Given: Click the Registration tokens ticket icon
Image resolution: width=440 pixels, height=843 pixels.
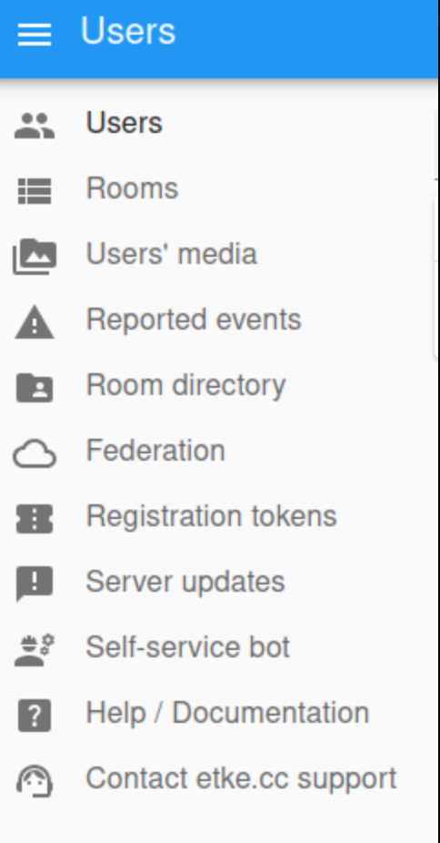Looking at the screenshot, I should tap(35, 519).
